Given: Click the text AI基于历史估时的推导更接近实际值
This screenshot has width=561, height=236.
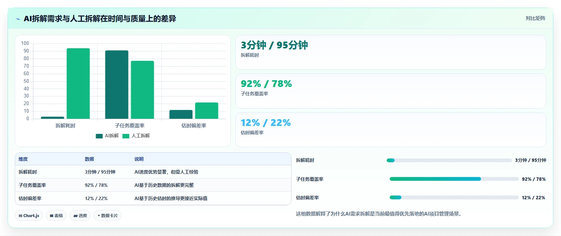Looking at the screenshot, I should click(171, 198).
